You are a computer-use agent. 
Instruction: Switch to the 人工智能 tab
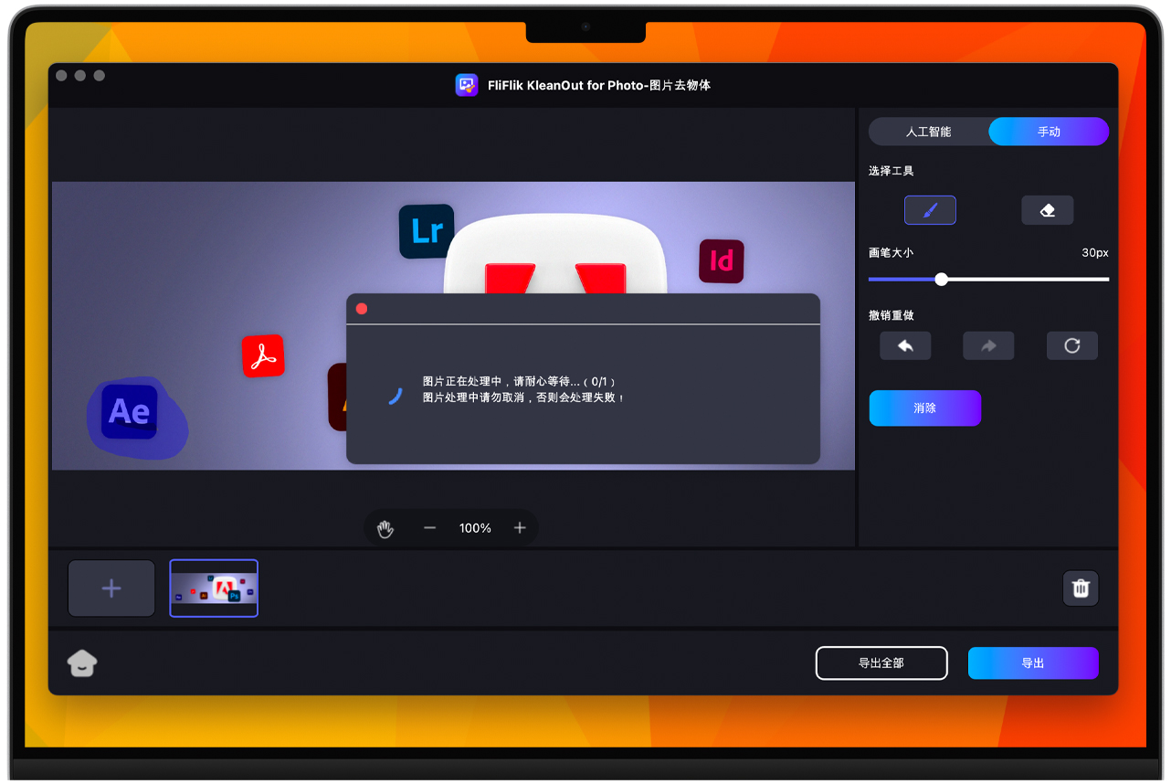pos(929,132)
